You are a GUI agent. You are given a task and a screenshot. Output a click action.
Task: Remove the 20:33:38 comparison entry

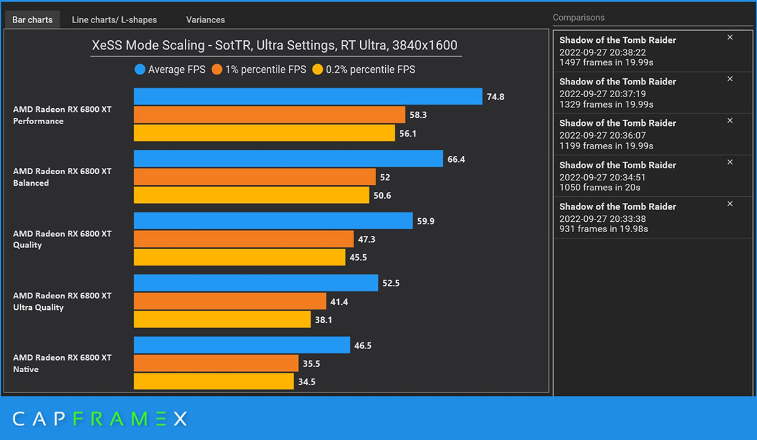(x=730, y=204)
